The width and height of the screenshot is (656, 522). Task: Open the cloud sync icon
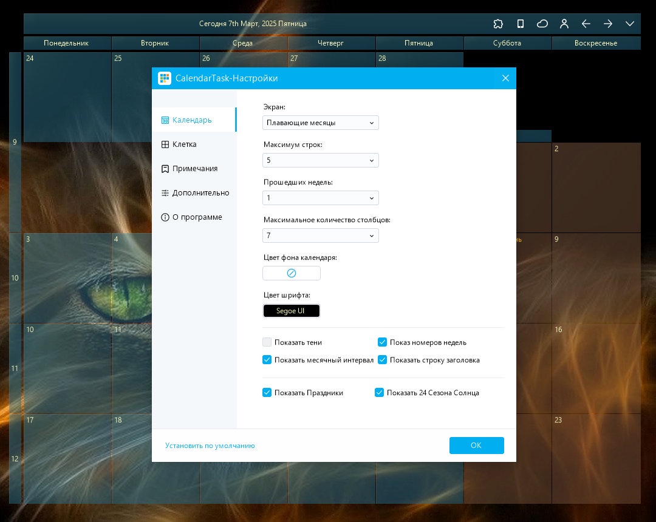point(542,24)
